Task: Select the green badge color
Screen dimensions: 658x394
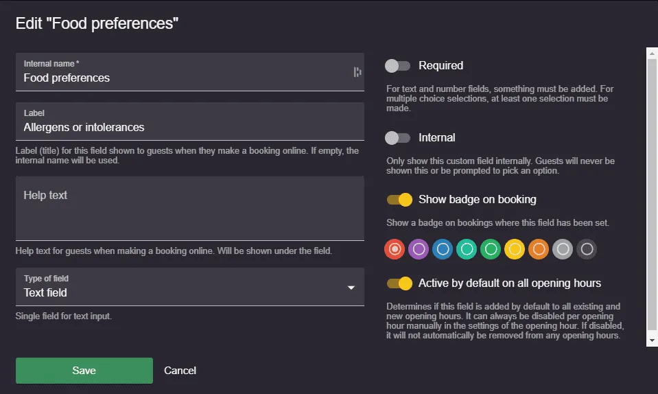Action: (x=491, y=249)
